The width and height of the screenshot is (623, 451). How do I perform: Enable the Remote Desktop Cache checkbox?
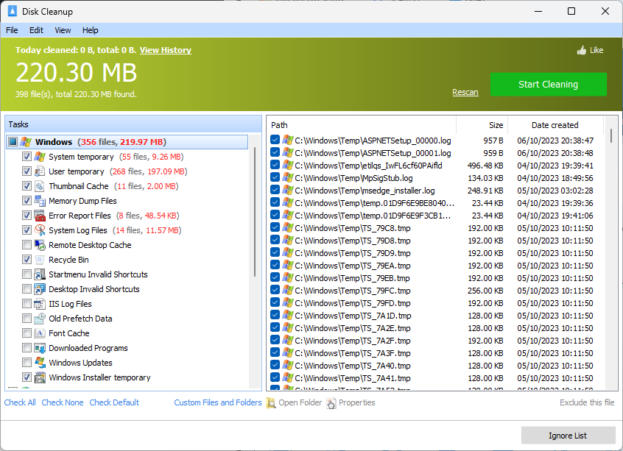click(x=27, y=245)
